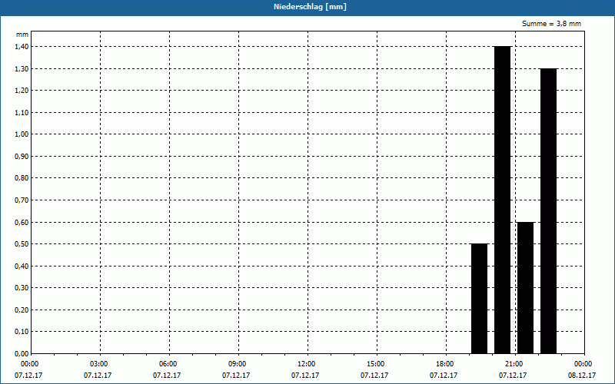Click the 0,30 y-axis label

tap(22, 288)
